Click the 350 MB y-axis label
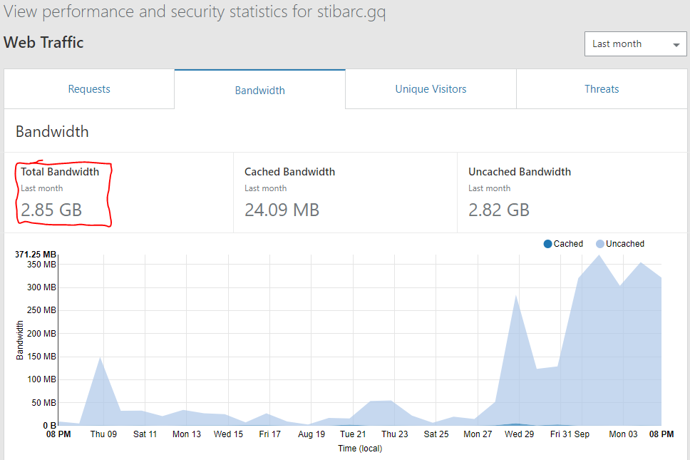The width and height of the screenshot is (690, 460). [41, 264]
